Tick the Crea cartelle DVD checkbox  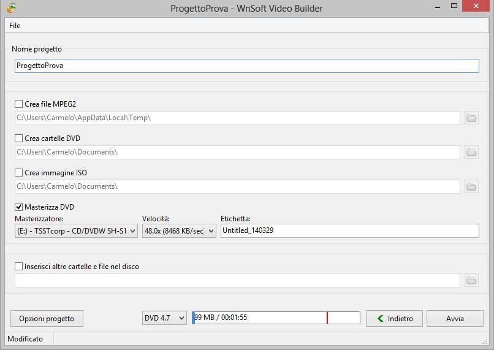[x=18, y=139]
